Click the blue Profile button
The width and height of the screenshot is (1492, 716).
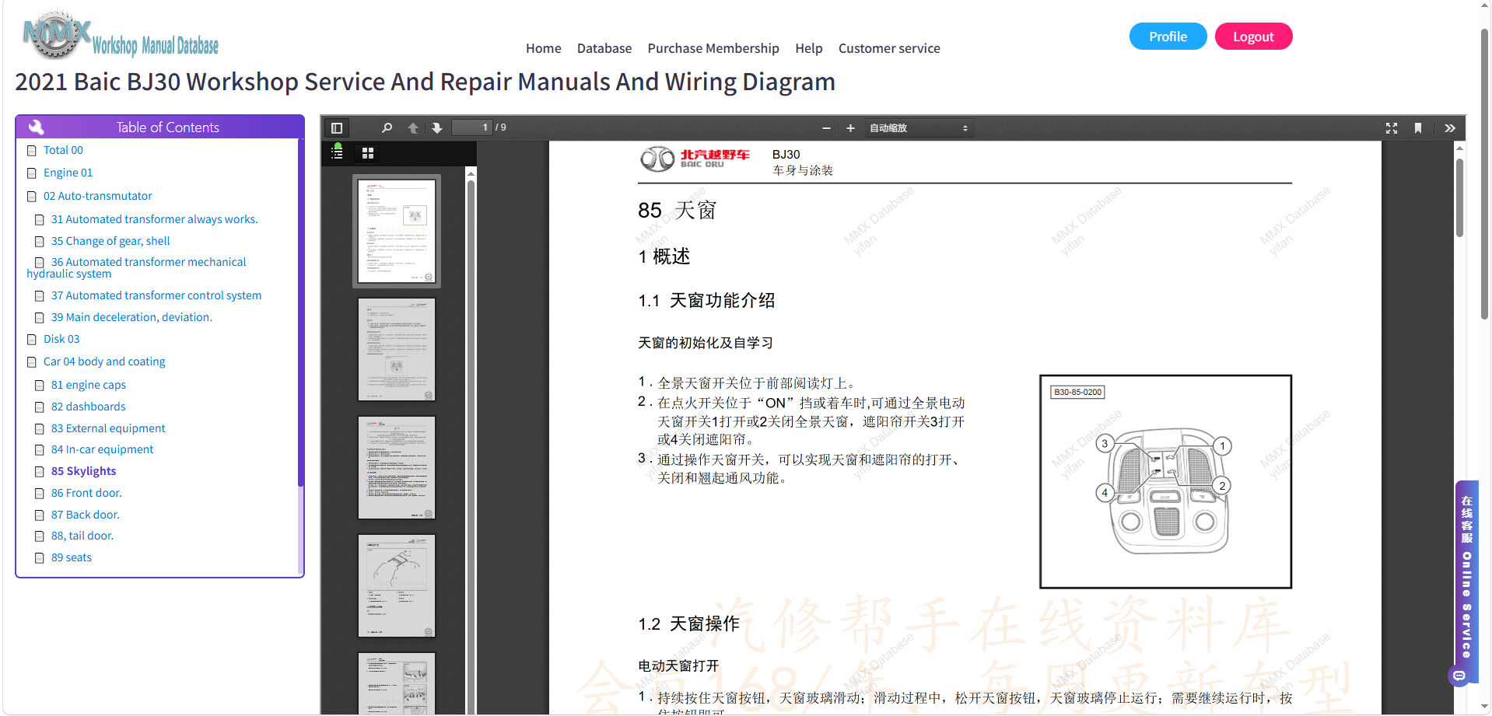coord(1168,37)
